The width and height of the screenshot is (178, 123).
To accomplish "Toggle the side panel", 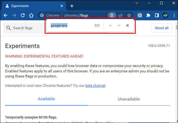I will tap(157, 15).
